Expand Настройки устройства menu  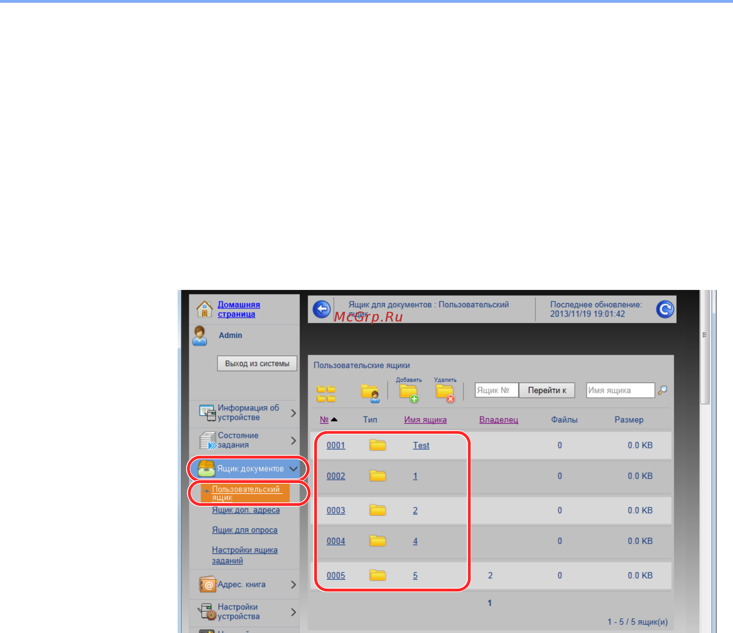[x=294, y=612]
